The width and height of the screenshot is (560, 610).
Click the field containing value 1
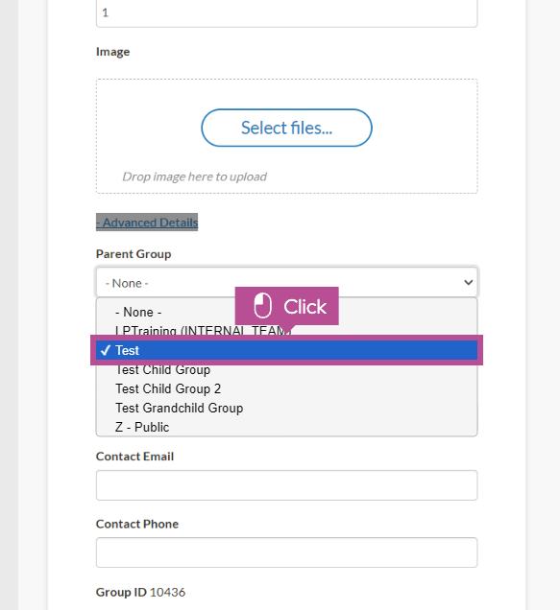(x=286, y=13)
